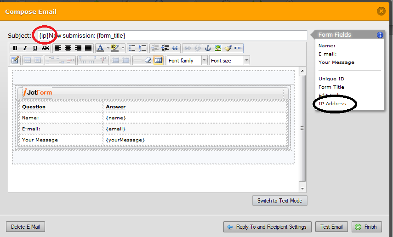Viewport: 393px width, 237px height.
Task: Insert a bulleted list
Action: pos(132,48)
